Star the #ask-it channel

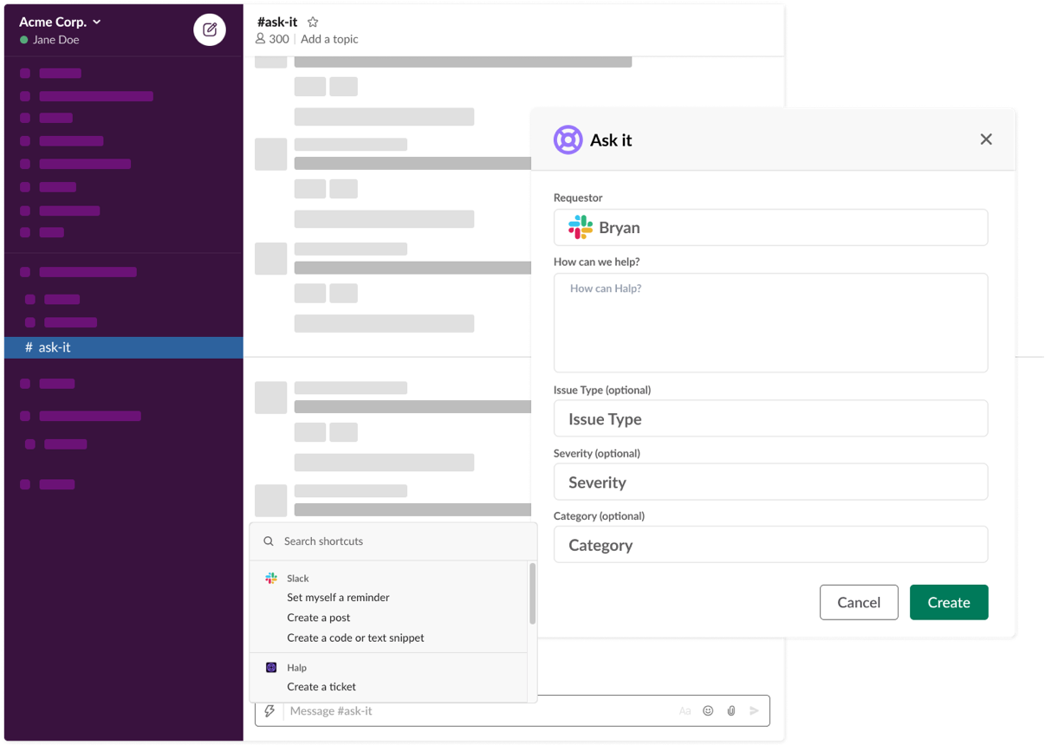pos(313,23)
